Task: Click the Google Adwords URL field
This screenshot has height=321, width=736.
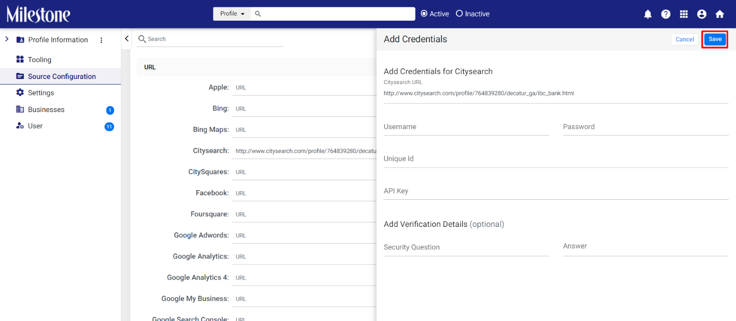Action: (x=304, y=236)
